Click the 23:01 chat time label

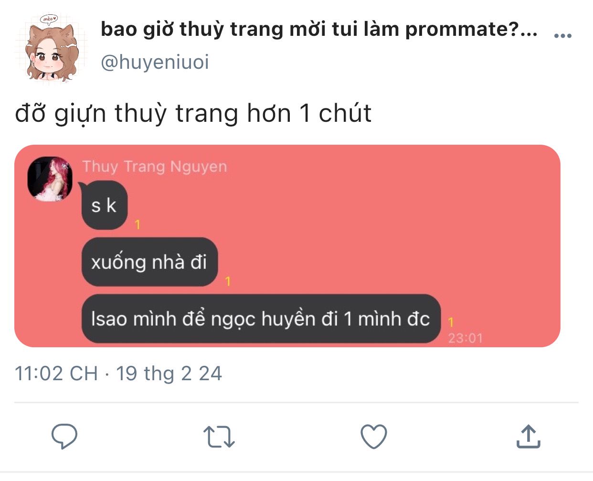pos(465,338)
